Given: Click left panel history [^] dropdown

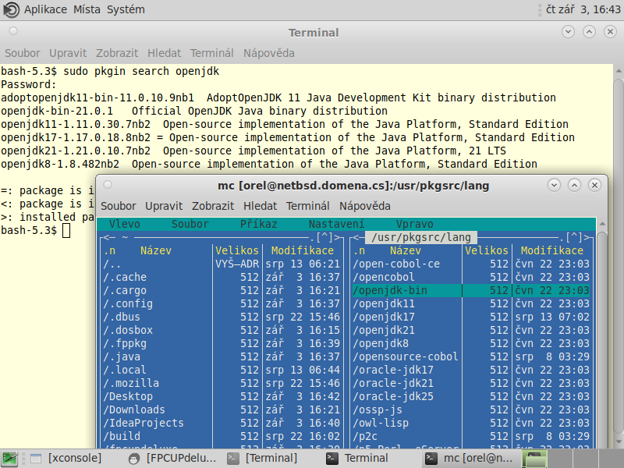Looking at the screenshot, I should (325, 238).
